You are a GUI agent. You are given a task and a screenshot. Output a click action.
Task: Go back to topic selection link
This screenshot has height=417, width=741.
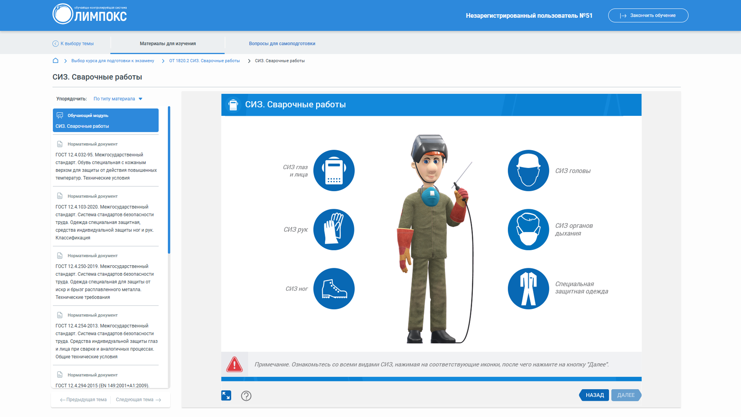(73, 44)
